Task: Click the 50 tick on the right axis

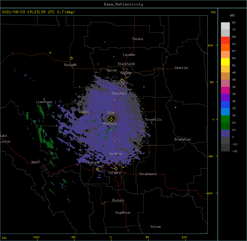Action: coord(212,82)
